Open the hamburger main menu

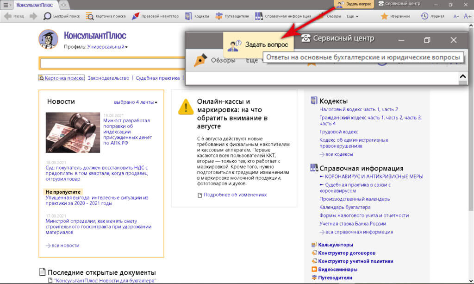click(x=6, y=5)
